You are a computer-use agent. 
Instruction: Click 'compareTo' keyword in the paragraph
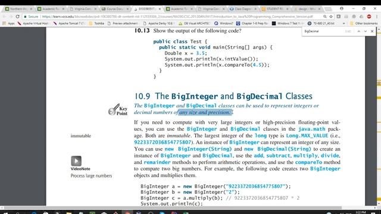[308, 162]
